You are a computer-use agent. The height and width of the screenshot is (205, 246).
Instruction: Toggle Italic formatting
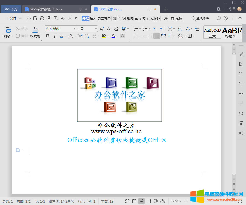tap(55, 36)
